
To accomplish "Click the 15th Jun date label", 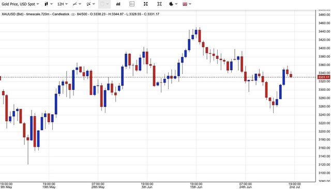I will click(x=196, y=187).
